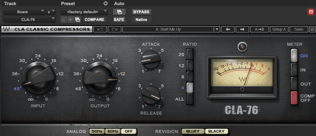Select previous preset with minus button
Viewport: 316px width, 136px height.
[x=64, y=19]
